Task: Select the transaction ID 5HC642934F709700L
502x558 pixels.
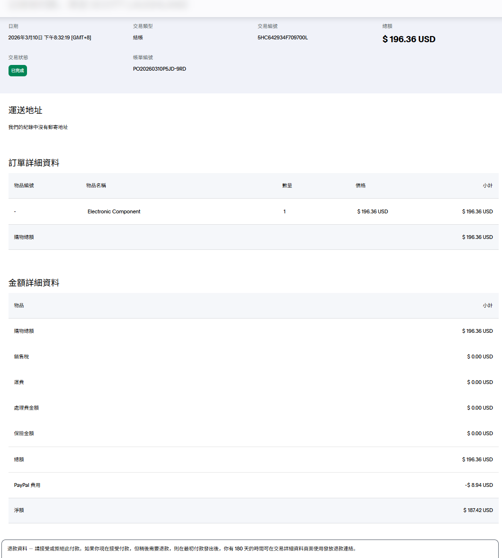Action: [282, 37]
